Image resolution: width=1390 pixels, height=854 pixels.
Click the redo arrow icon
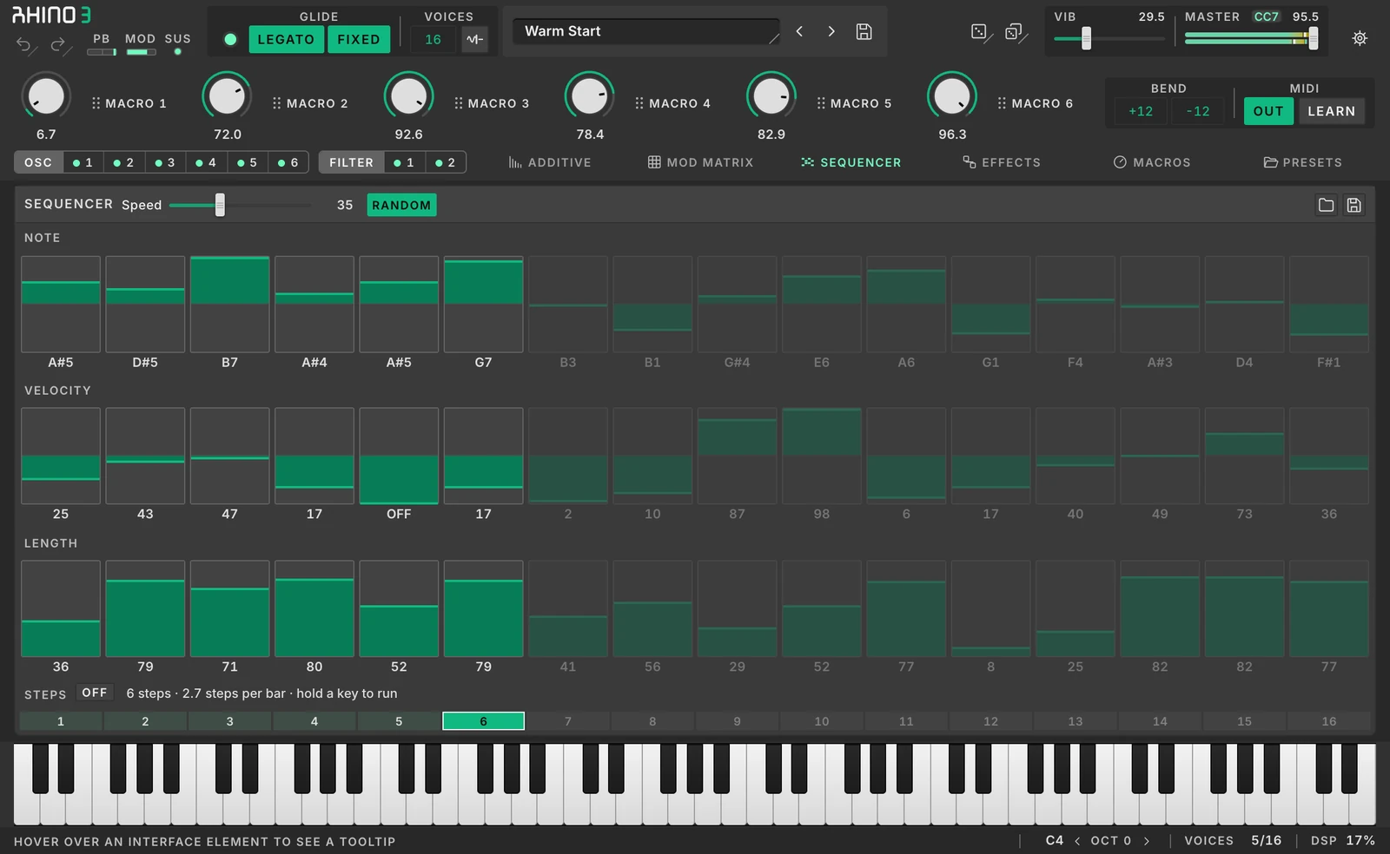(x=58, y=45)
